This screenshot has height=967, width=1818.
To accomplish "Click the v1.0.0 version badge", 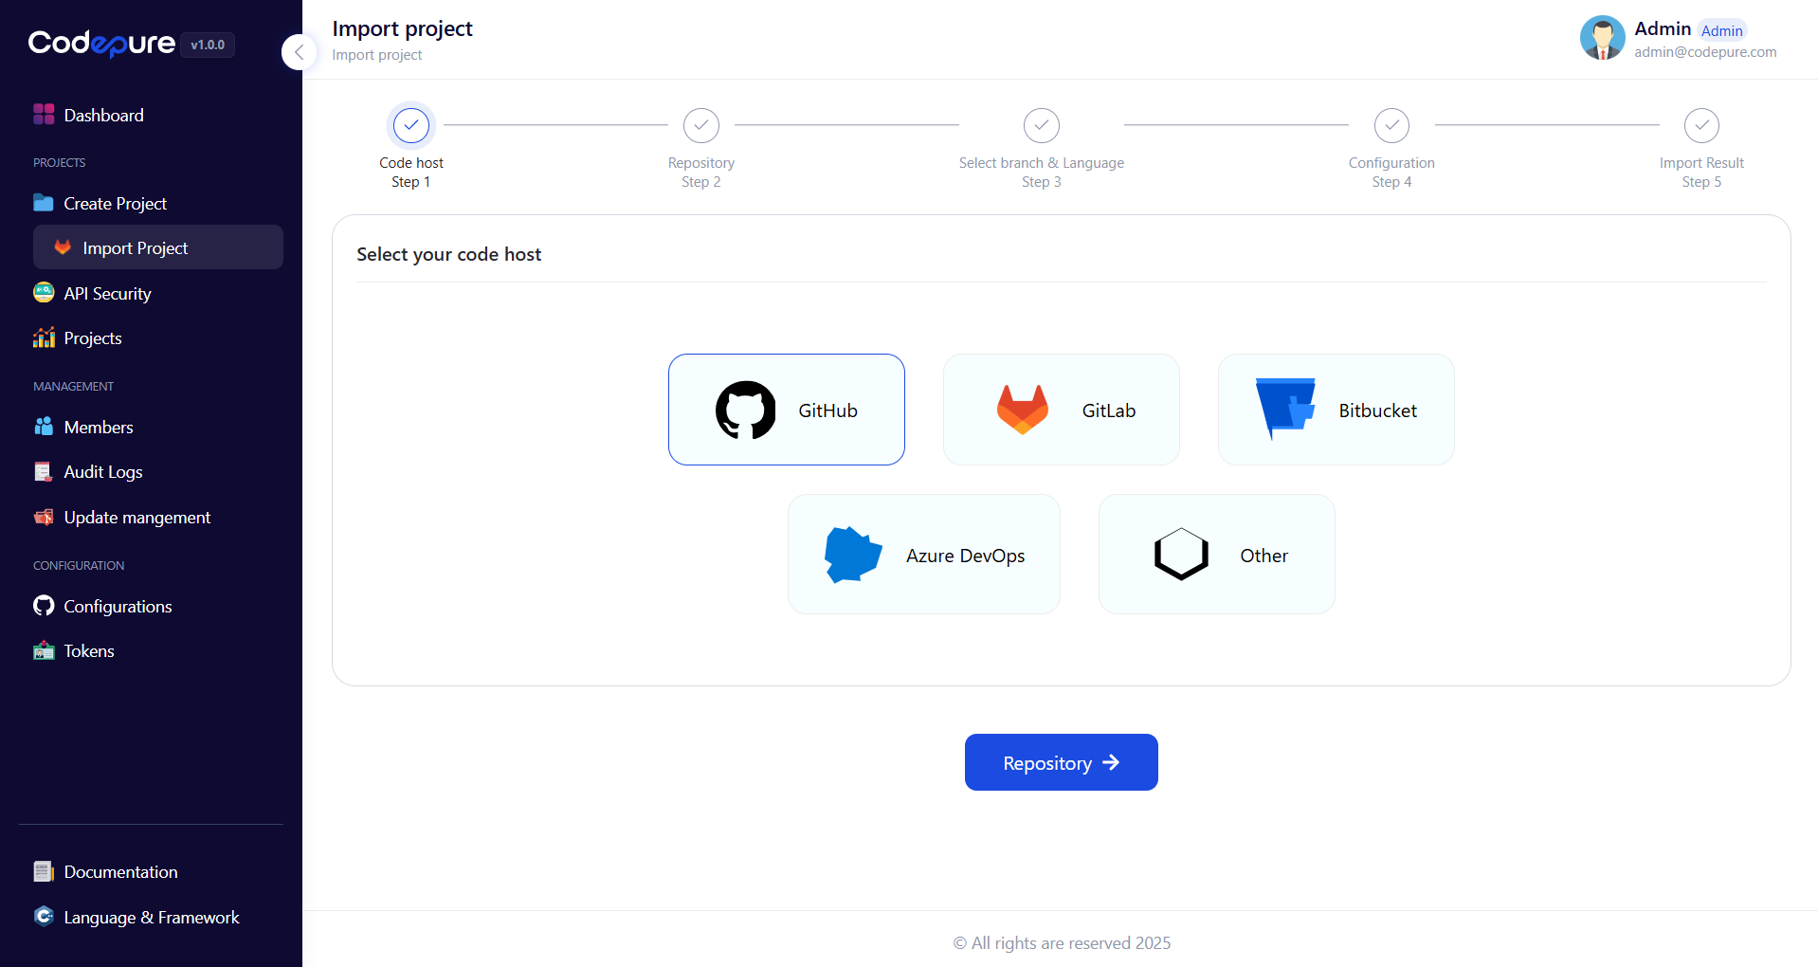I will click(x=208, y=45).
